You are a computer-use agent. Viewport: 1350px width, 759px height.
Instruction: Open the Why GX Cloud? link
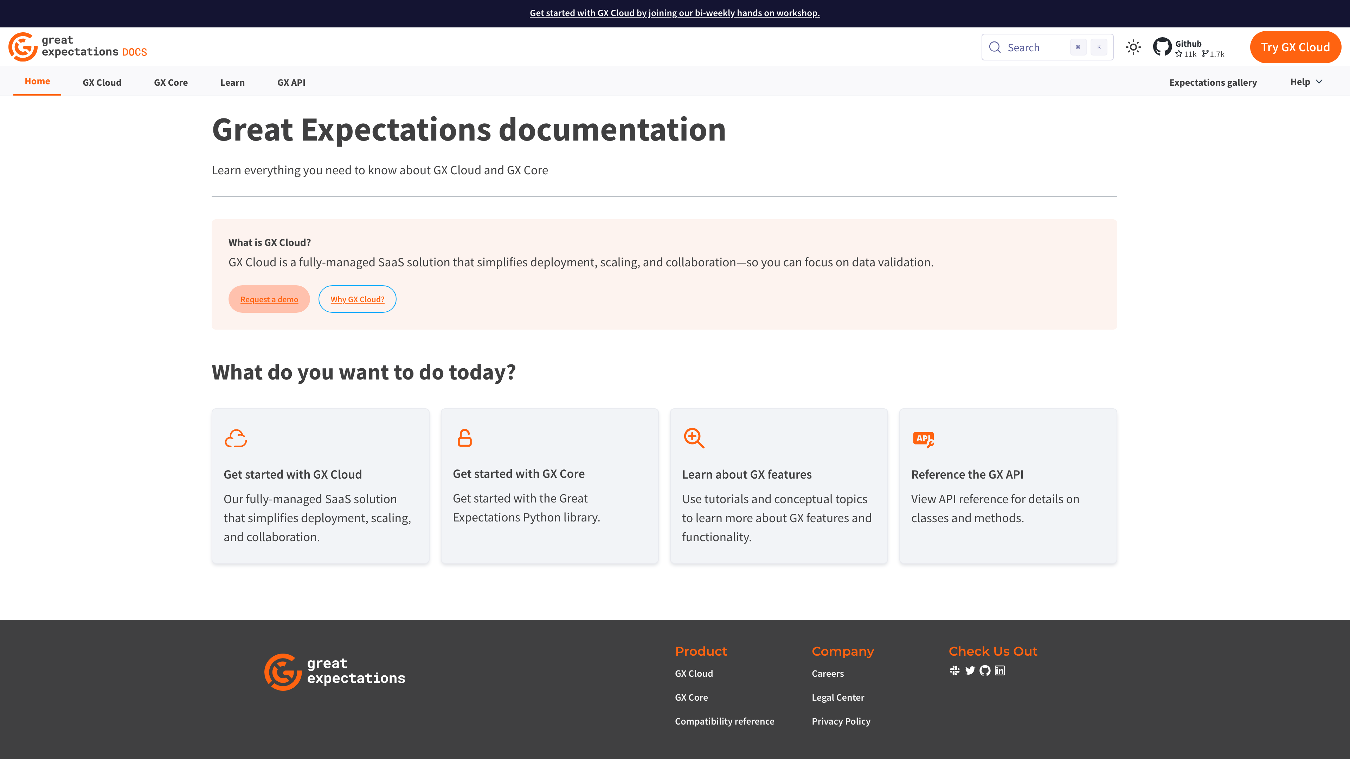[357, 299]
